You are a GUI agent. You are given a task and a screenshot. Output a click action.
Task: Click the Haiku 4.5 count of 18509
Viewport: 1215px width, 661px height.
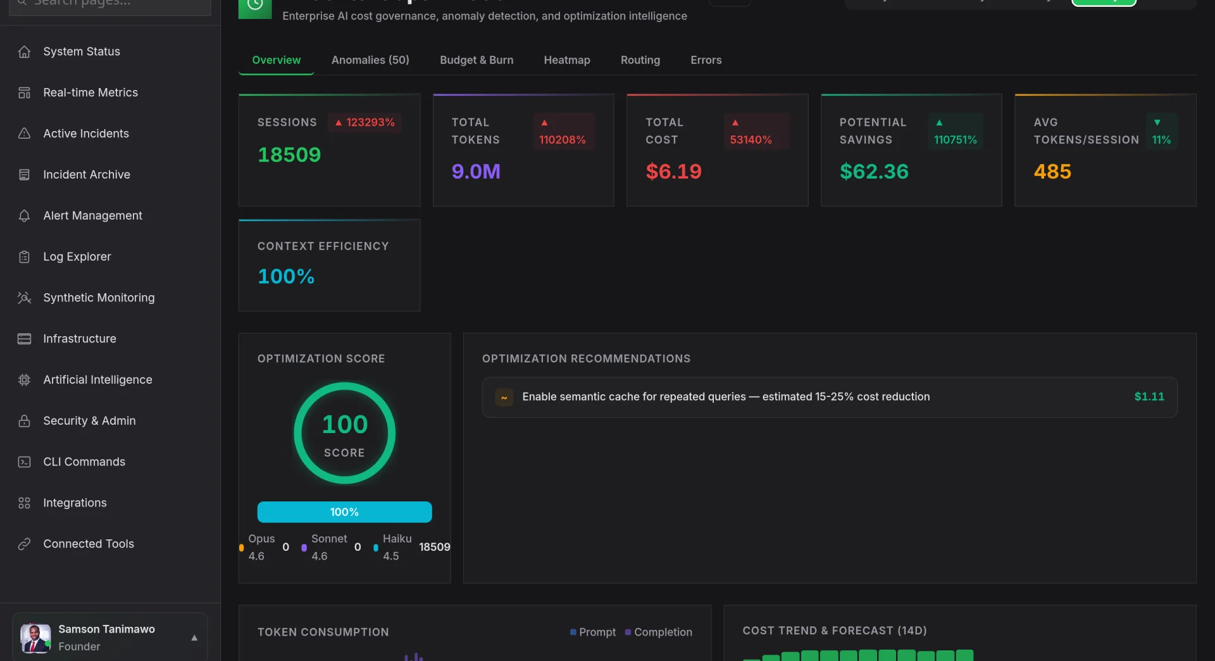434,548
